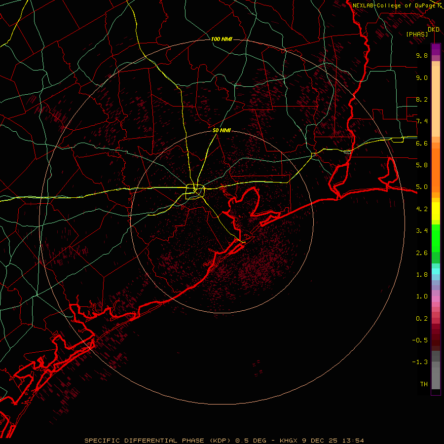Click the 5.0 scale value
The image size is (444, 444).
coord(422,187)
